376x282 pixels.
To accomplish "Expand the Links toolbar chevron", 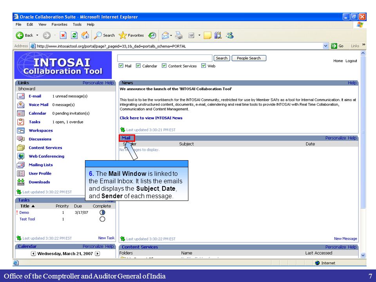I will tap(363, 45).
